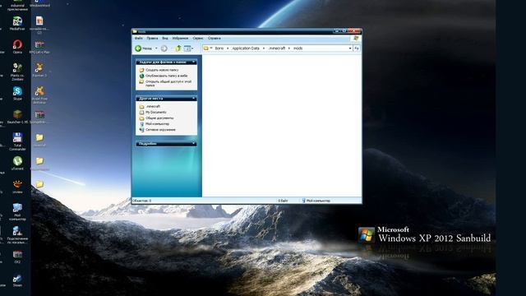Collapse the Другие места panel
The image size is (526, 296).
point(194,99)
